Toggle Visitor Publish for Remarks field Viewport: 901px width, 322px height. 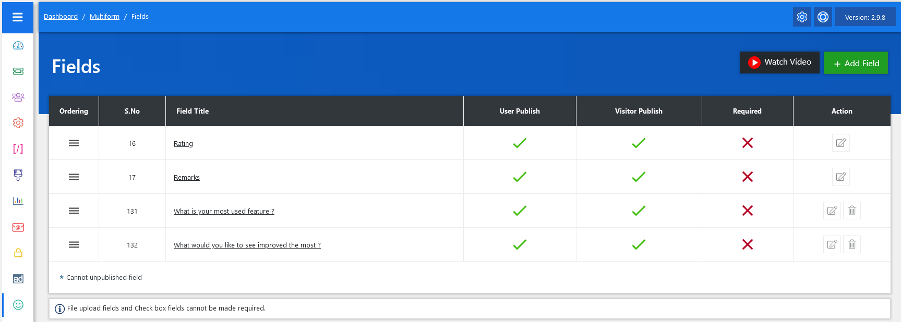pos(639,177)
